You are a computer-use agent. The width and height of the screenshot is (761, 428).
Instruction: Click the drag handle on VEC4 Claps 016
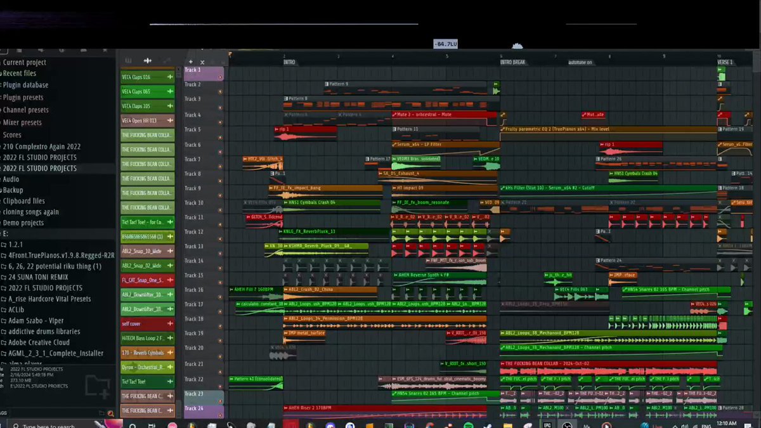(x=170, y=77)
